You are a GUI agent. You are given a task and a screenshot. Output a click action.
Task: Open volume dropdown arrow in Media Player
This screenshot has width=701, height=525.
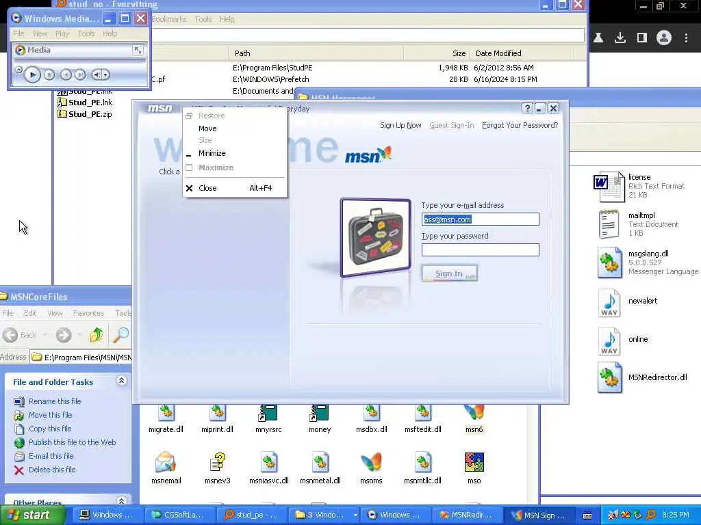pos(106,75)
